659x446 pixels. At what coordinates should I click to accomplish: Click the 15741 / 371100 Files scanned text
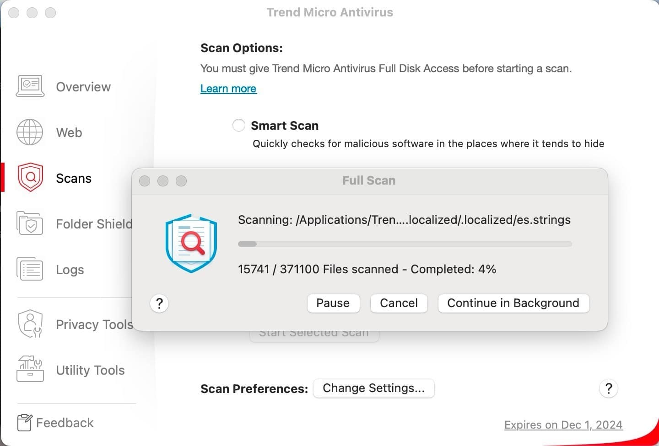(x=367, y=269)
